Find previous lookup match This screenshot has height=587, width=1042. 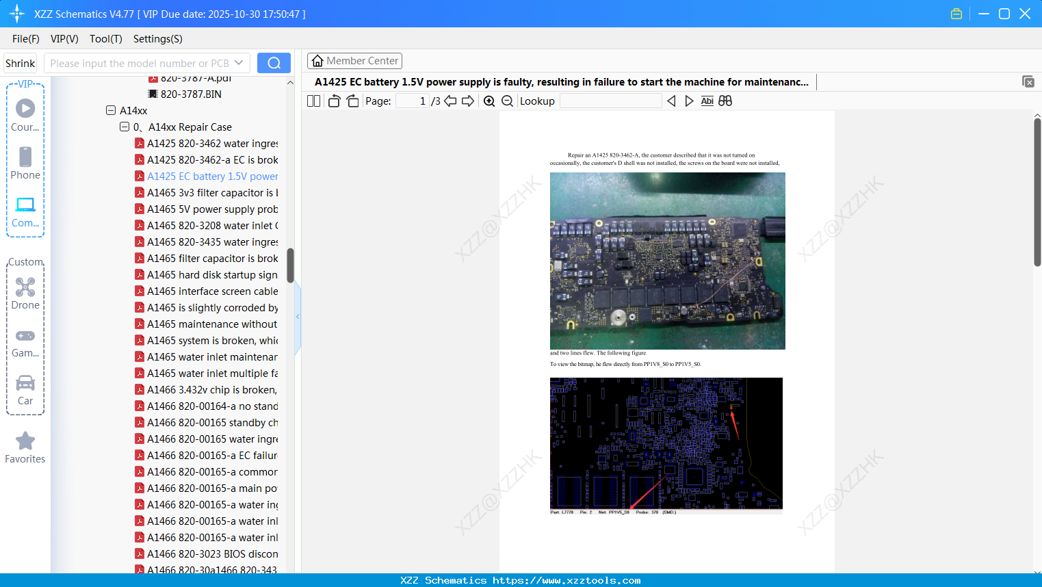point(671,101)
